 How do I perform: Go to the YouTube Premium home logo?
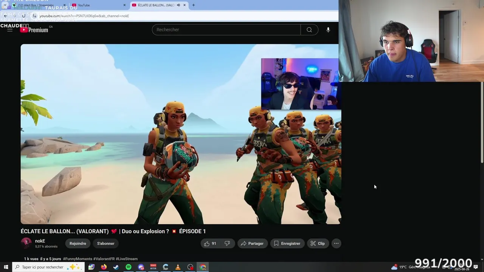tap(34, 30)
